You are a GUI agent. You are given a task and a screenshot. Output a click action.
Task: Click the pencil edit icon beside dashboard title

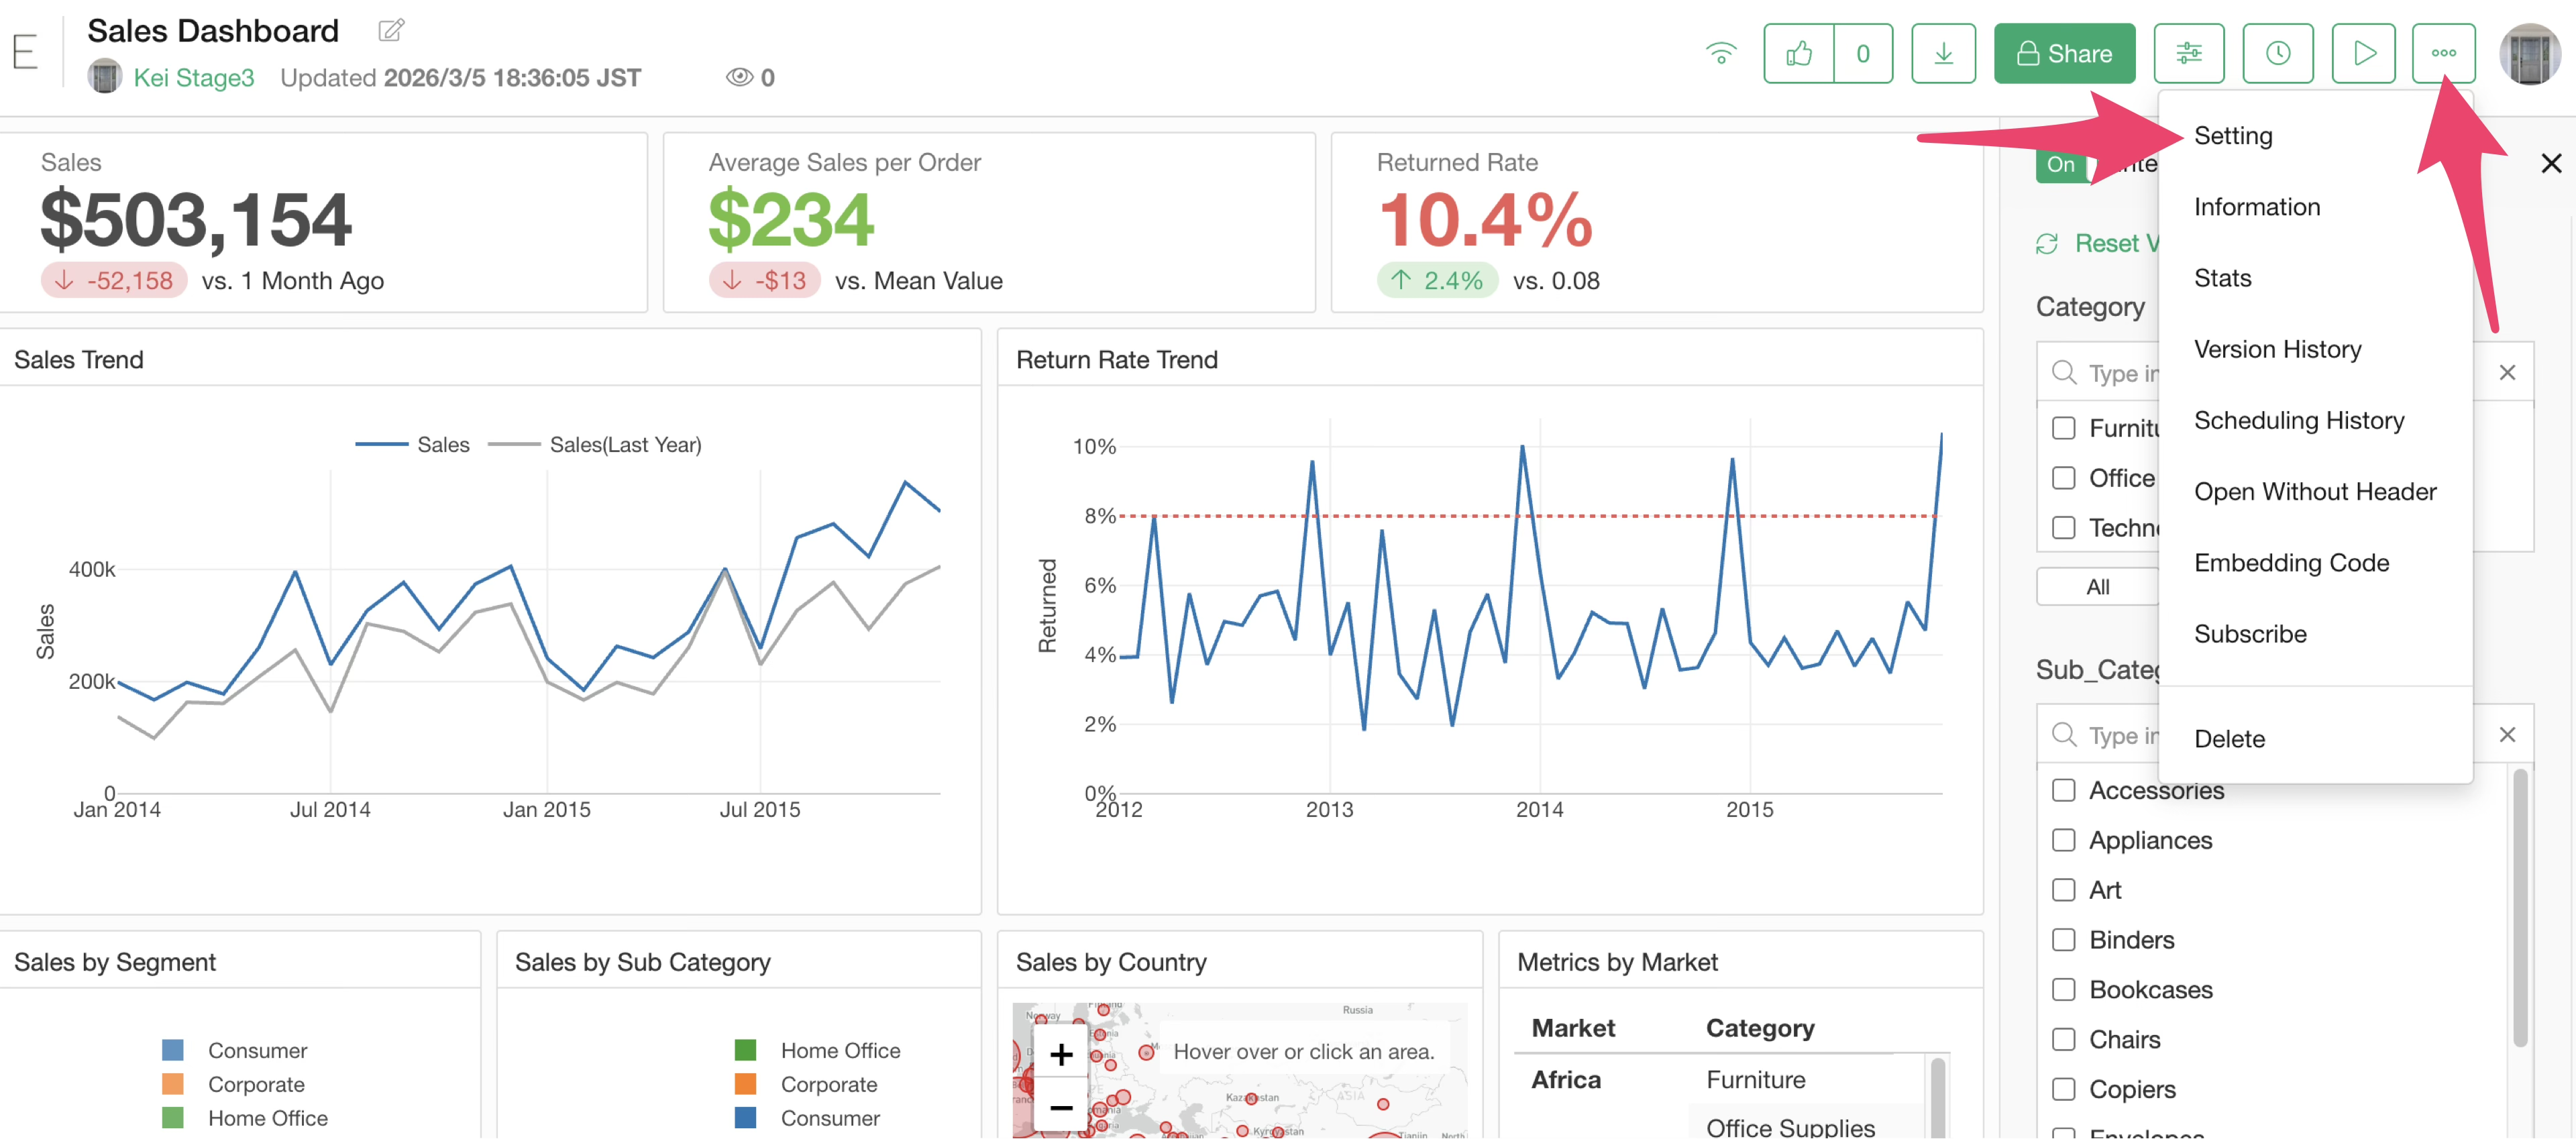pyautogui.click(x=391, y=30)
